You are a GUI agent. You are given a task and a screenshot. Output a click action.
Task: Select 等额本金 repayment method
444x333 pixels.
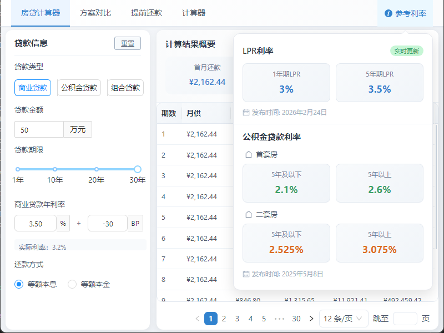[72, 284]
